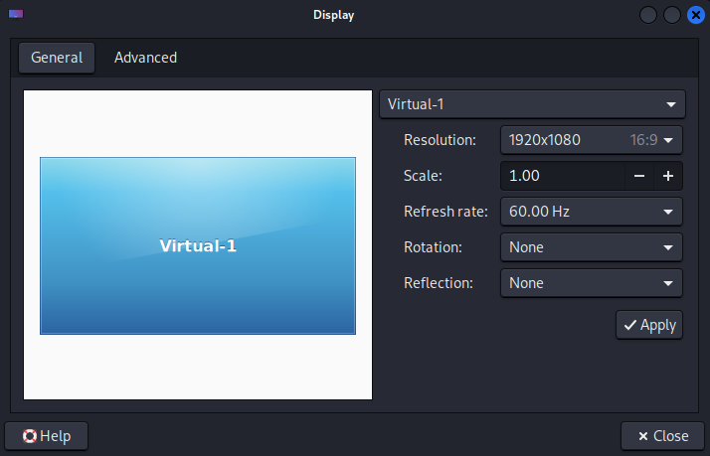Click the Close button at bottom right
This screenshot has height=456, width=710.
coord(661,436)
